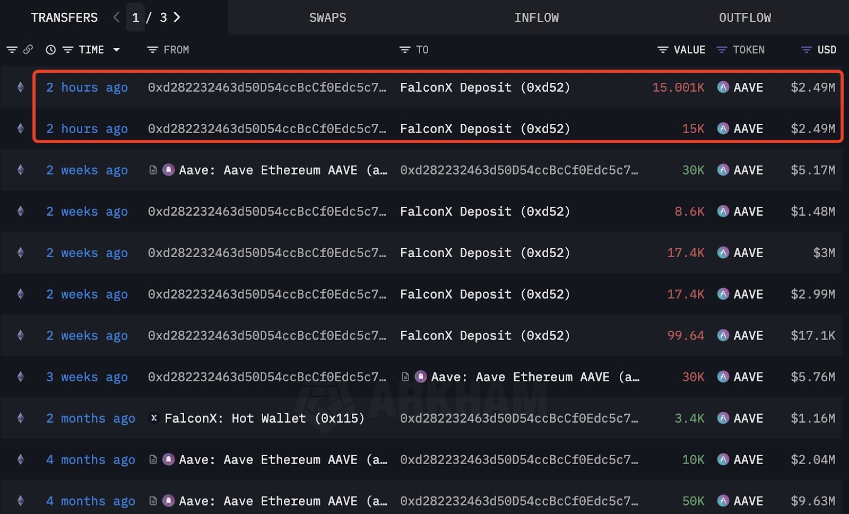Screen dimensions: 849x514
Task: Switch to the SWAPS tab
Action: tap(327, 18)
